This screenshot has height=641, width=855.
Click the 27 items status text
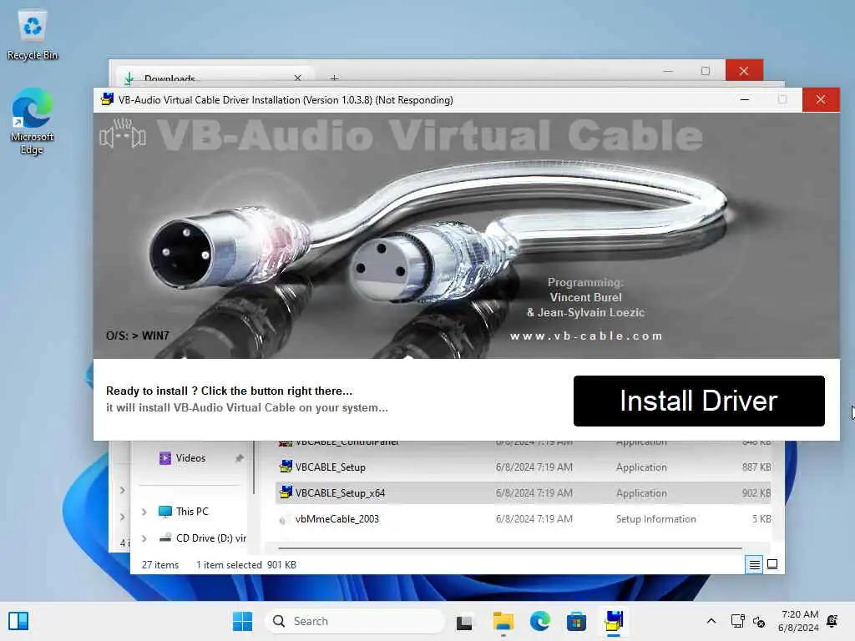click(x=159, y=565)
